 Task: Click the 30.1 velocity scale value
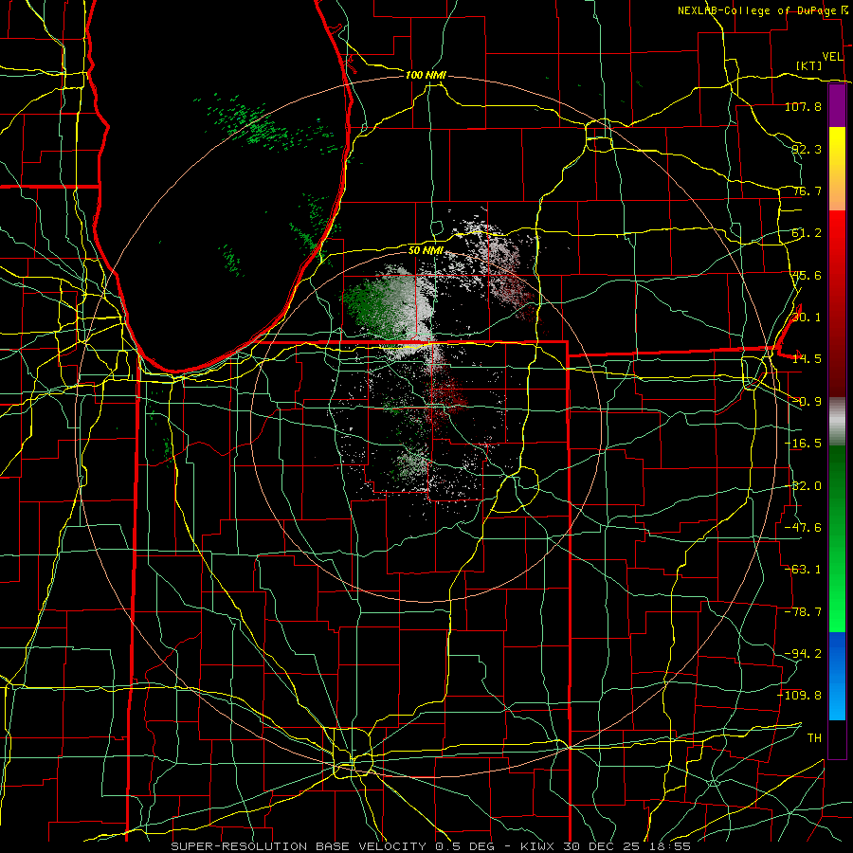807,318
